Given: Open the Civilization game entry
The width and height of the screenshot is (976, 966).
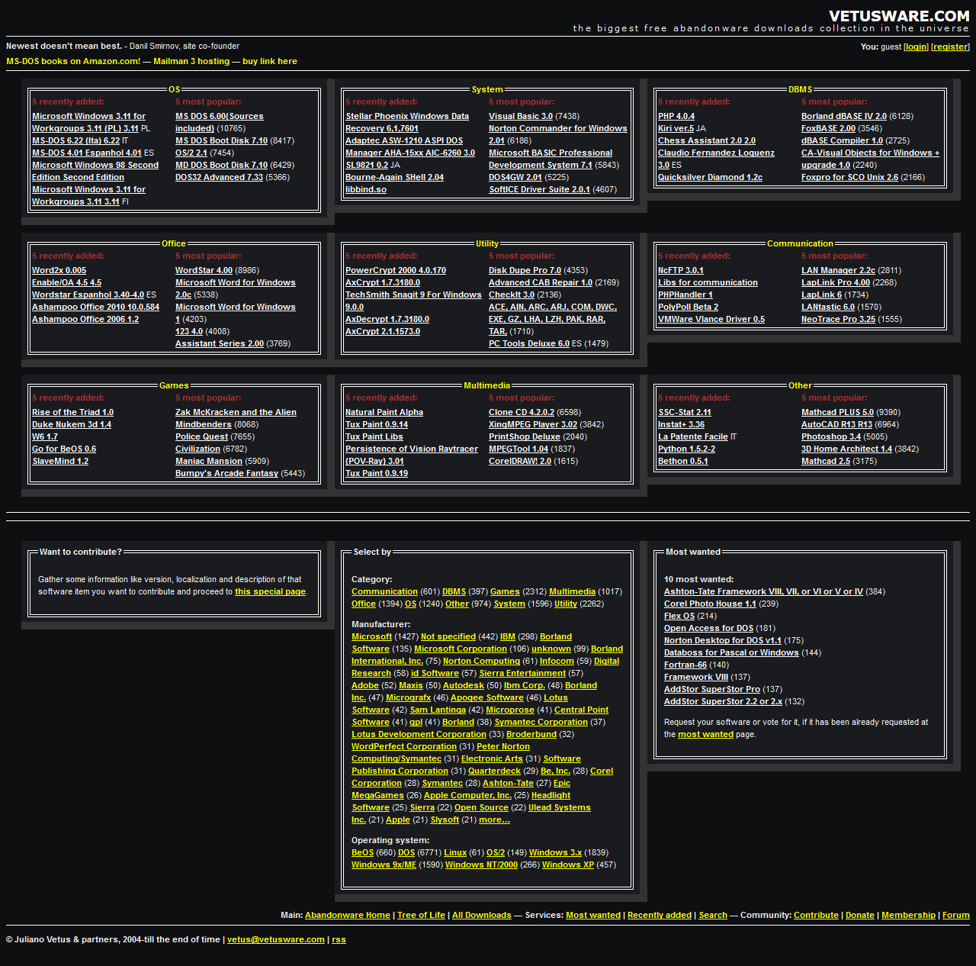Looking at the screenshot, I should point(197,449).
